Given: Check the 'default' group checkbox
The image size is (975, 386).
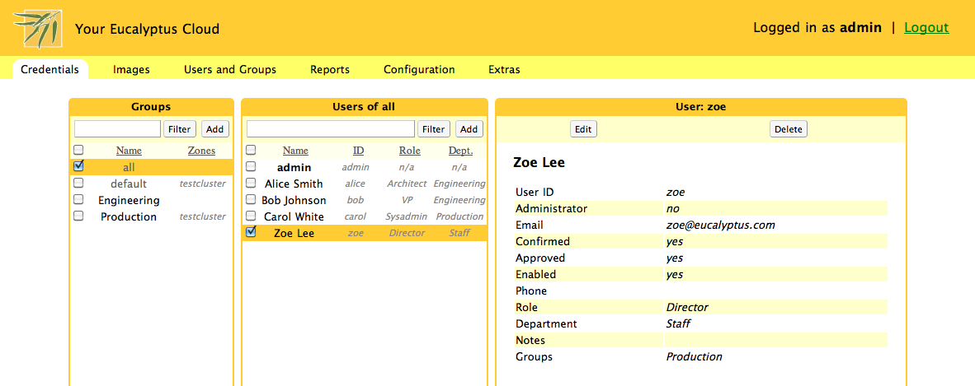Looking at the screenshot, I should pyautogui.click(x=78, y=183).
